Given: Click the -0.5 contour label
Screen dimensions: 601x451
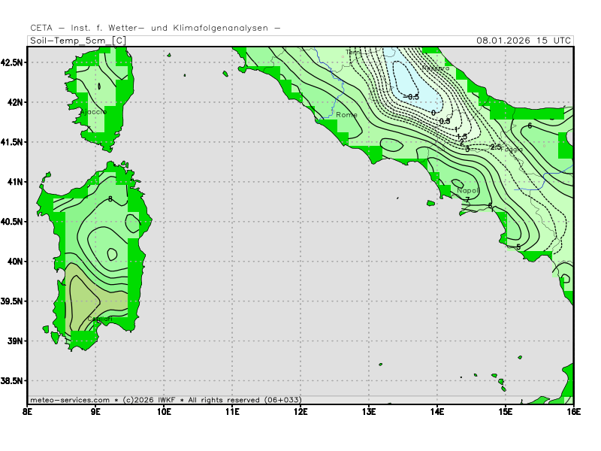Looking at the screenshot, I should pyautogui.click(x=411, y=97).
